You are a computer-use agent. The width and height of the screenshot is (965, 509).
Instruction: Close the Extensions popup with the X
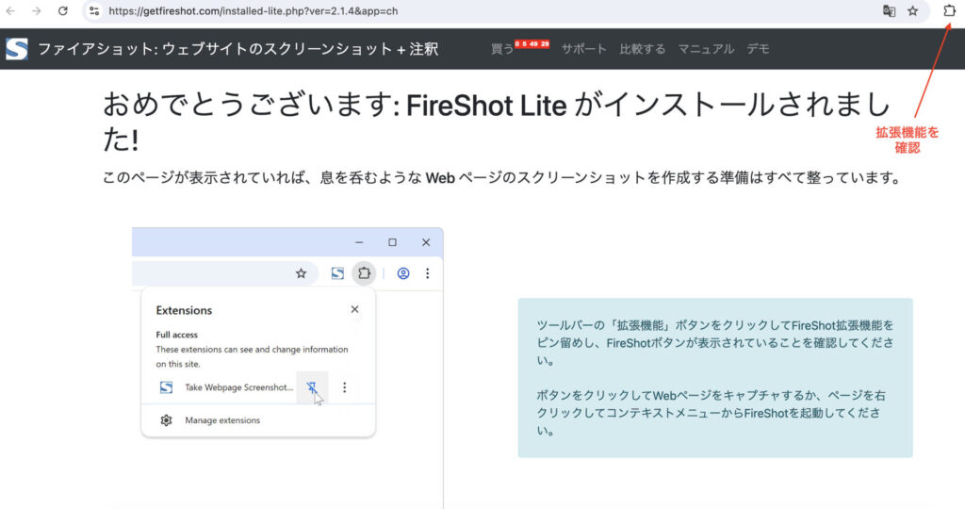tap(354, 309)
